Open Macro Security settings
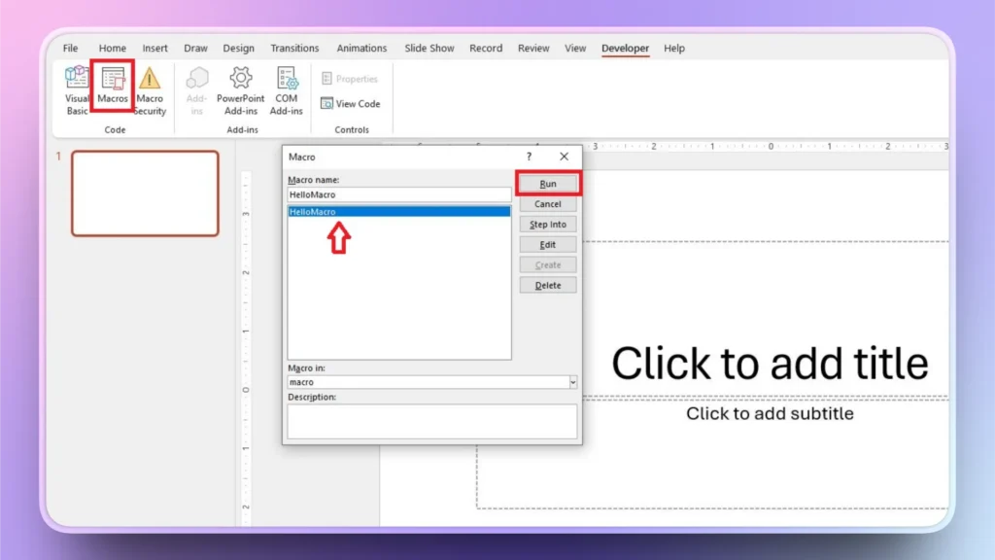This screenshot has width=995, height=560. [x=149, y=90]
